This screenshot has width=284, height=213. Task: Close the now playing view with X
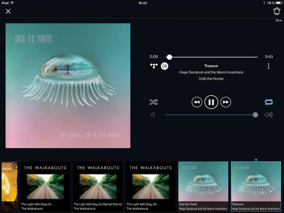click(x=8, y=11)
